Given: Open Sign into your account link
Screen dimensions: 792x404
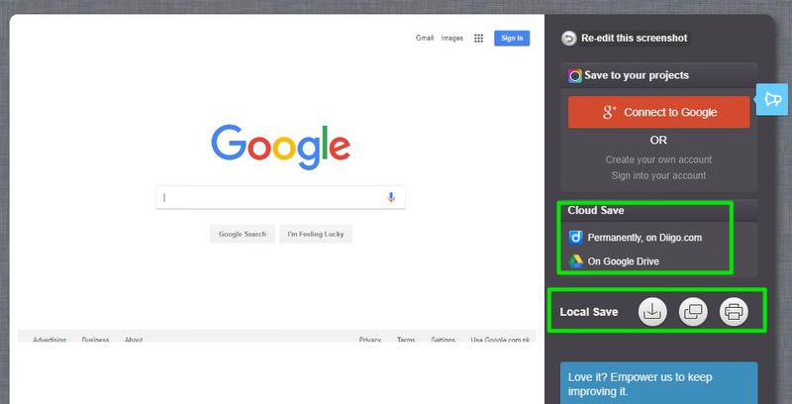Looking at the screenshot, I should click(x=658, y=175).
